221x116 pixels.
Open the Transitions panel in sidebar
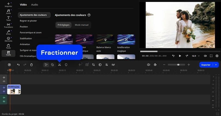[8, 25]
